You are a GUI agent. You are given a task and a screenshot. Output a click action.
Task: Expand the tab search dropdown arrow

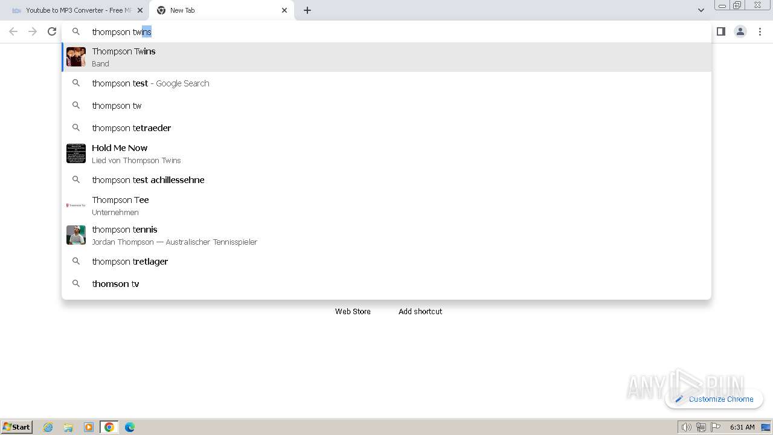click(x=701, y=10)
